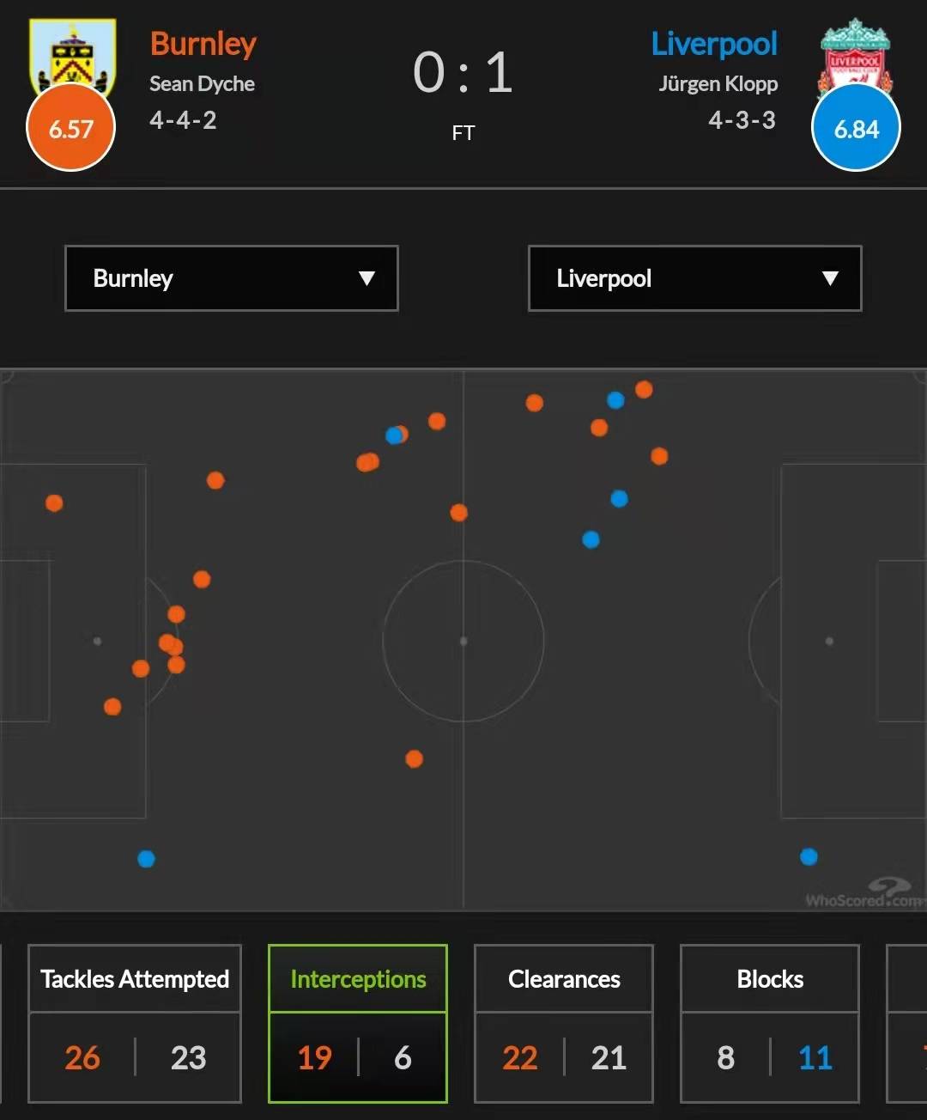Click the Burnley team name link

click(x=203, y=44)
